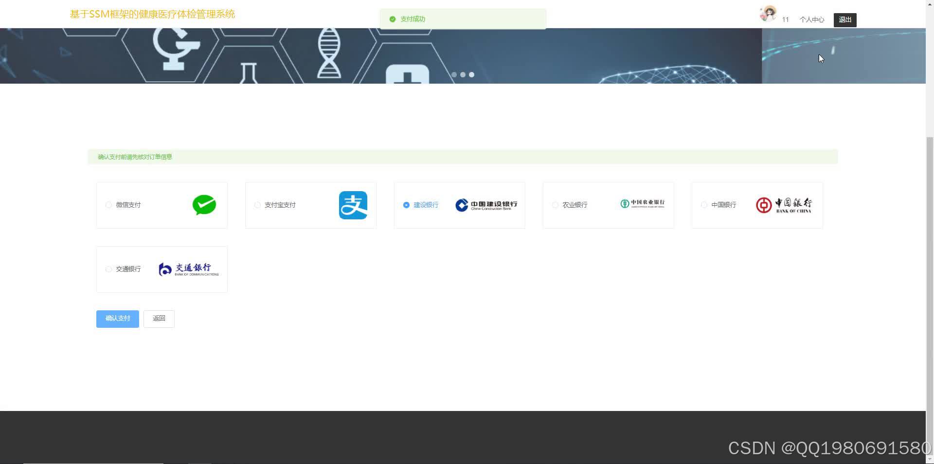Click the 退出 logout button
This screenshot has height=464, width=934.
845,19
